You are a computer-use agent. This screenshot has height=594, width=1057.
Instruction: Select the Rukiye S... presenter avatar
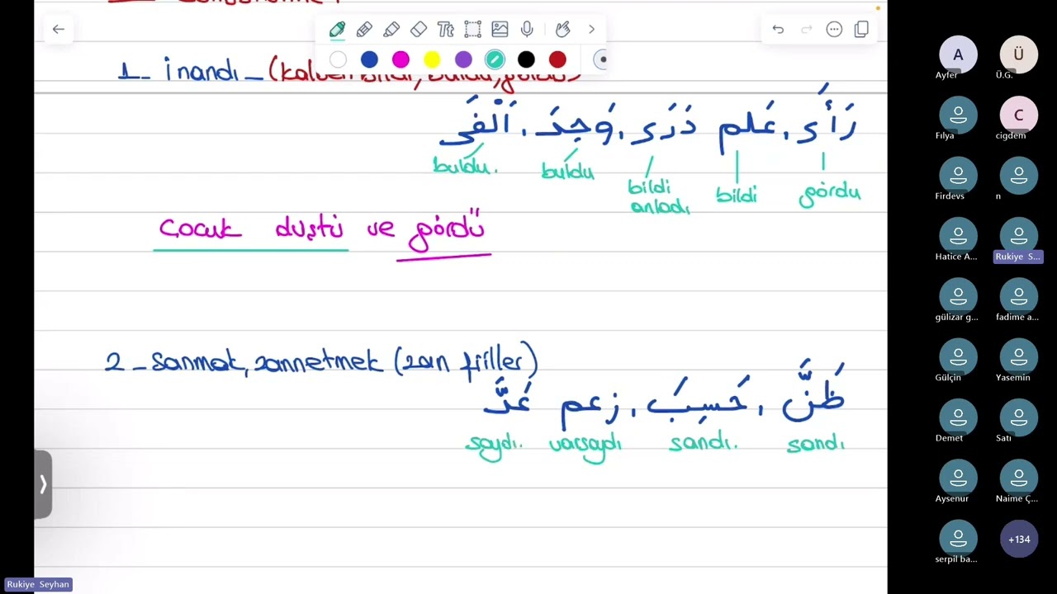(x=1018, y=236)
